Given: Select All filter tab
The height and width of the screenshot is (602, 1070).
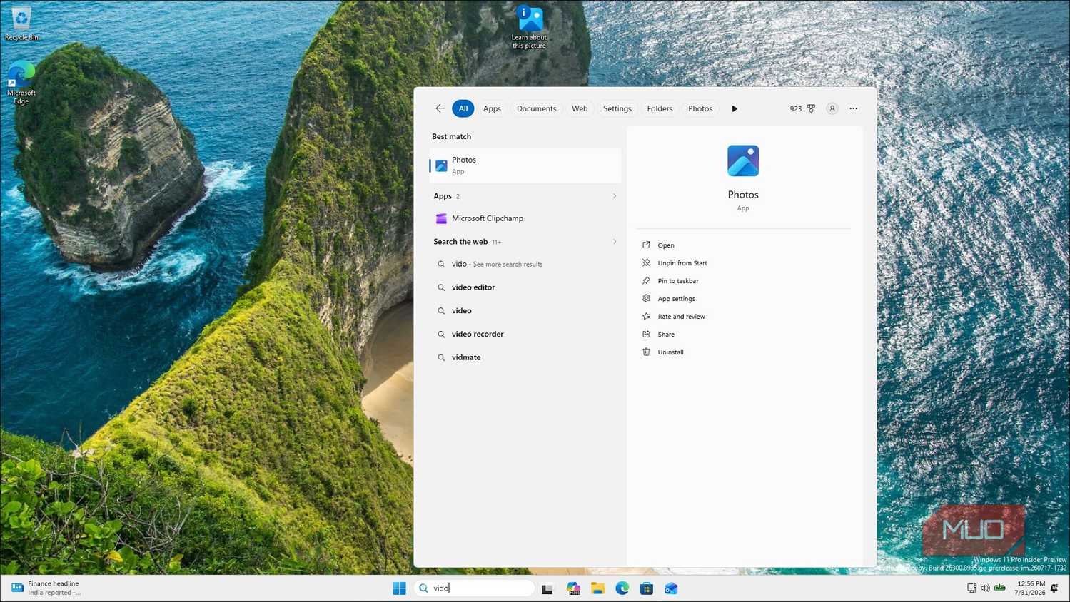Looking at the screenshot, I should click(x=463, y=108).
